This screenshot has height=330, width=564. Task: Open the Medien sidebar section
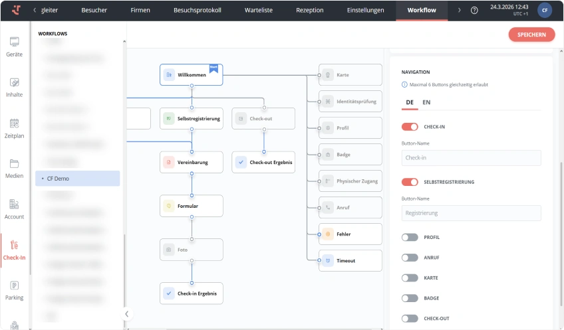15,169
